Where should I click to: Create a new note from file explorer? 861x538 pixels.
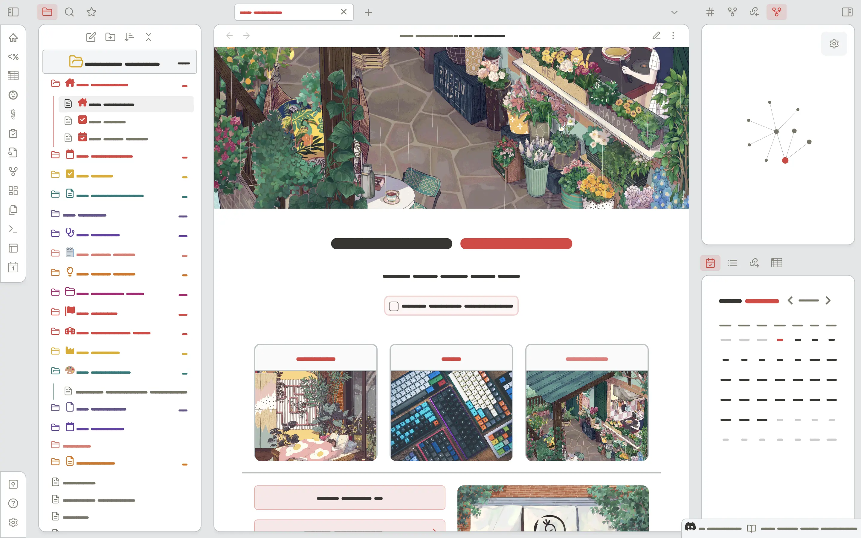(91, 37)
